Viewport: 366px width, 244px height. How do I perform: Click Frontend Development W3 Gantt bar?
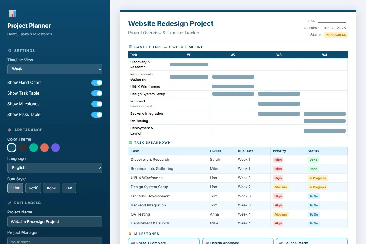coord(279,104)
